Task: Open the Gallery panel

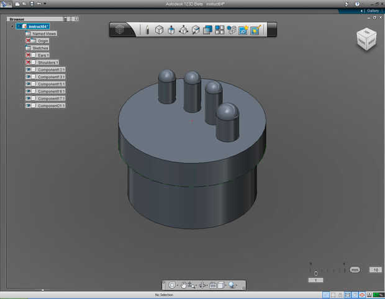Action: click(373, 11)
